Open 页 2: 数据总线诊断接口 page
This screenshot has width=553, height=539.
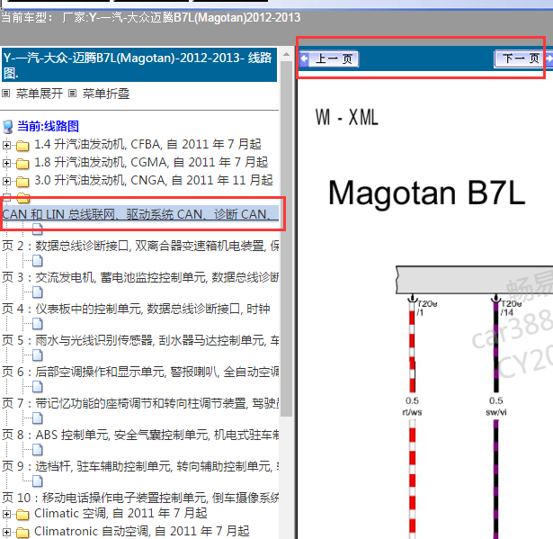point(140,246)
